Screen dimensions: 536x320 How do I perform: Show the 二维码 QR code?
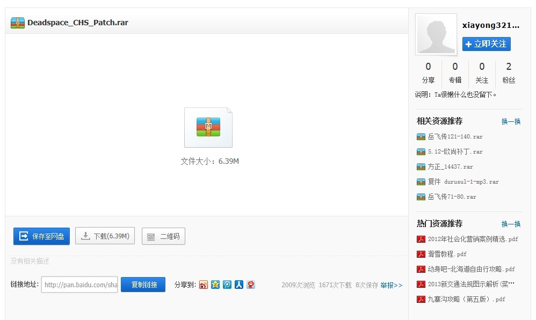pos(163,236)
